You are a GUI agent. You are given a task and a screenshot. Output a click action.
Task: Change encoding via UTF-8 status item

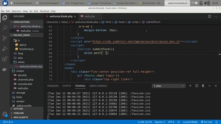(171, 122)
